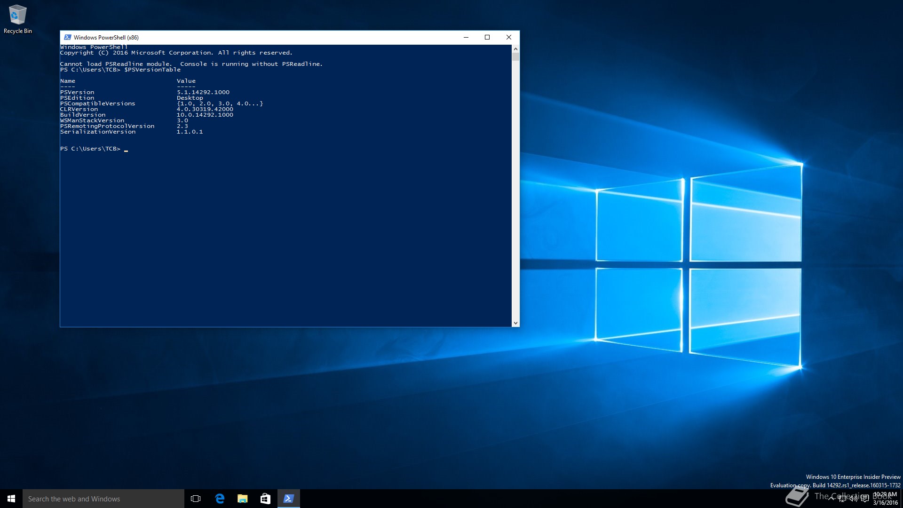Show hidden system tray icons
Viewport: 903px width, 508px height.
coord(831,499)
